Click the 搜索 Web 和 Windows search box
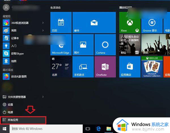The height and width of the screenshot is (133, 170). tap(46, 129)
